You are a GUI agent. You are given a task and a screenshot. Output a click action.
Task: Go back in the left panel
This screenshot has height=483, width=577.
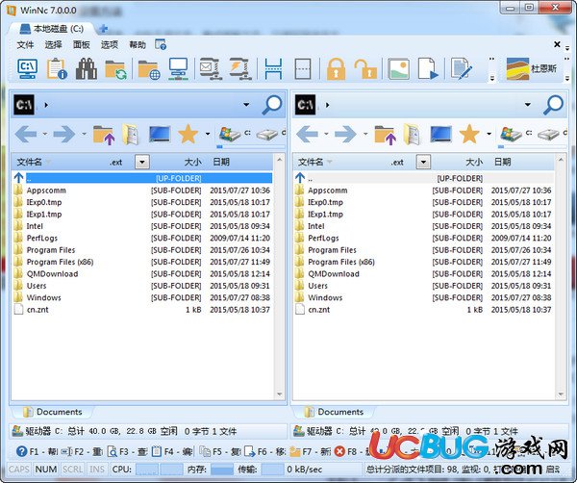click(26, 134)
